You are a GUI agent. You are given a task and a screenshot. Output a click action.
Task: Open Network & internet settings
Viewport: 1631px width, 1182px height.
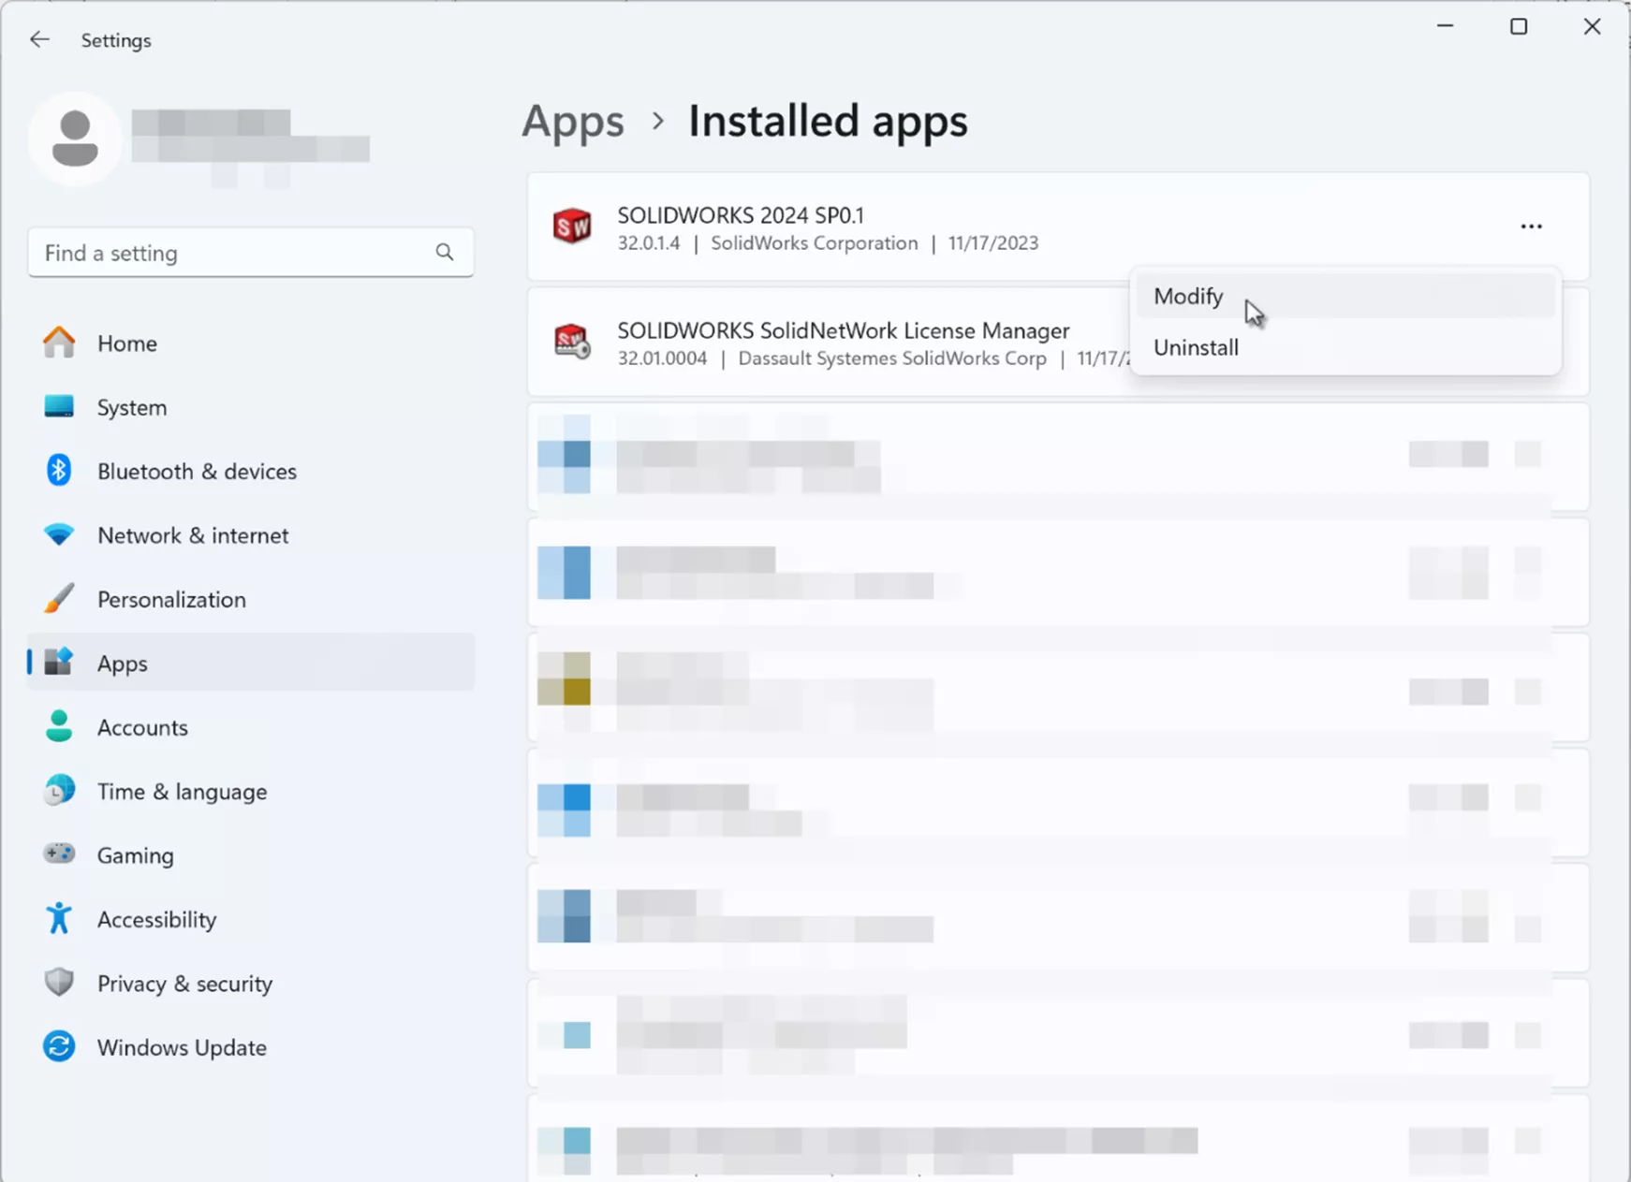[x=251, y=535]
